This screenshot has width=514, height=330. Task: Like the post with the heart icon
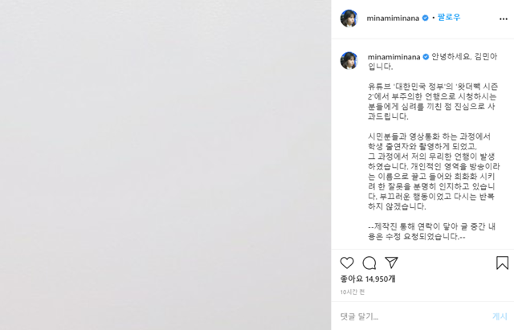tap(347, 263)
